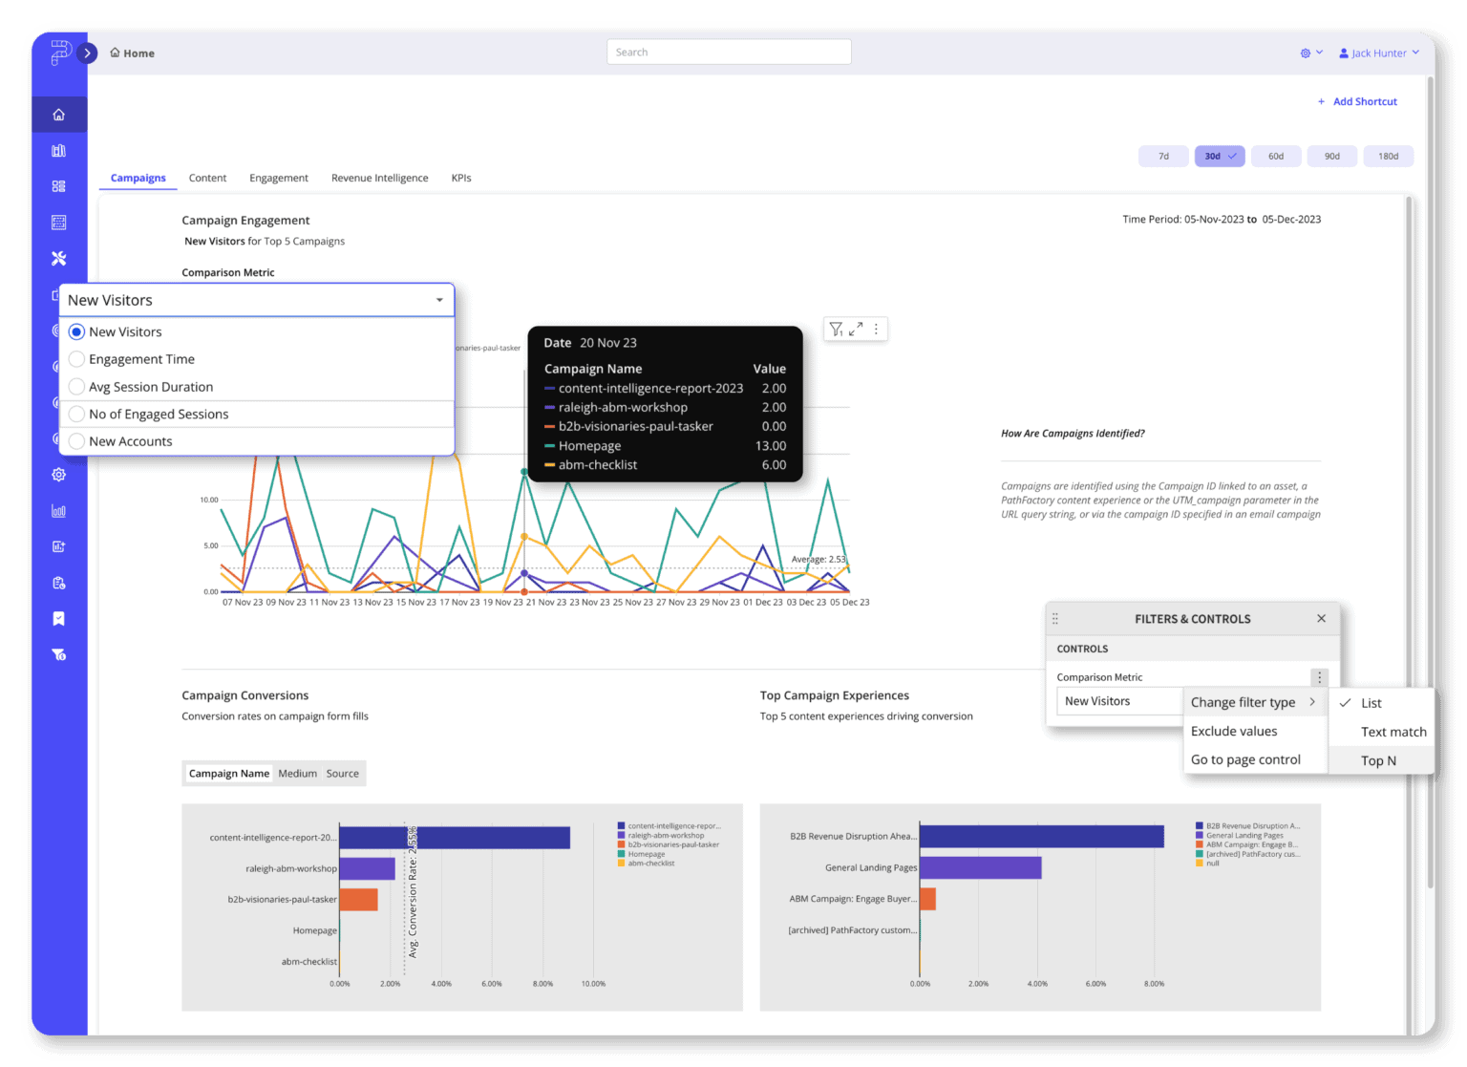Select the New Accounts radio option

click(x=76, y=441)
